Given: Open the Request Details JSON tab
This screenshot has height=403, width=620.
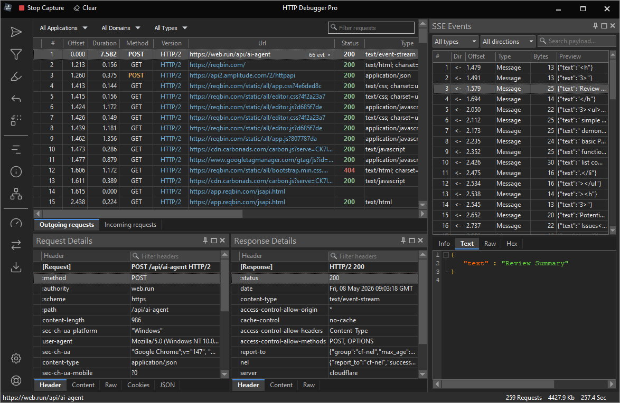Looking at the screenshot, I should click(x=167, y=385).
